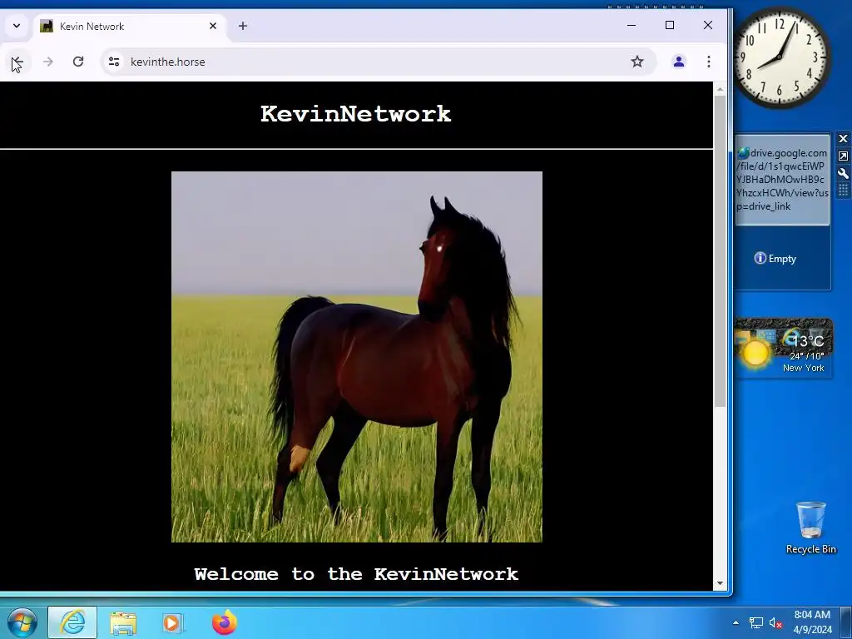Click the 'Empty' info entry in gadget
852x639 pixels.
(775, 259)
